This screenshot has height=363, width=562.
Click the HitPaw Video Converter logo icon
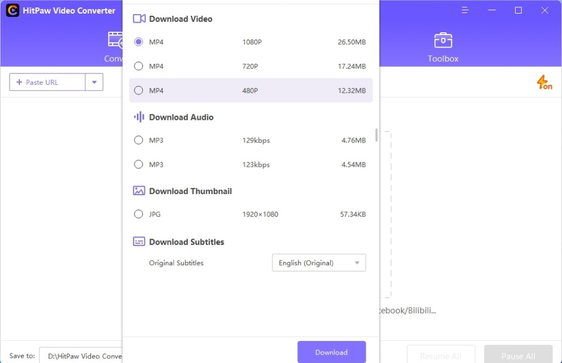point(12,10)
